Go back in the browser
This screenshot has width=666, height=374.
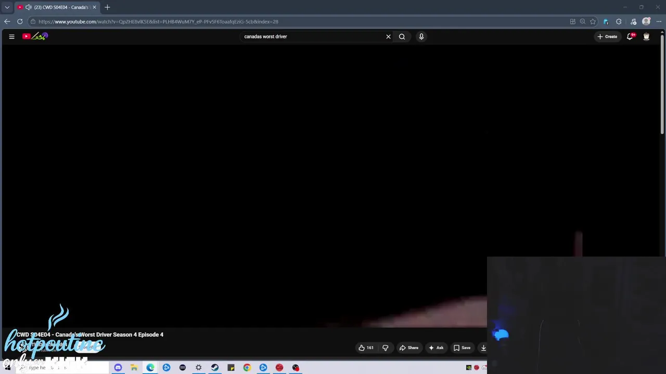click(x=7, y=21)
